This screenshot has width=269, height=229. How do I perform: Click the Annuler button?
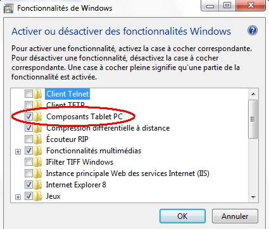tap(235, 216)
